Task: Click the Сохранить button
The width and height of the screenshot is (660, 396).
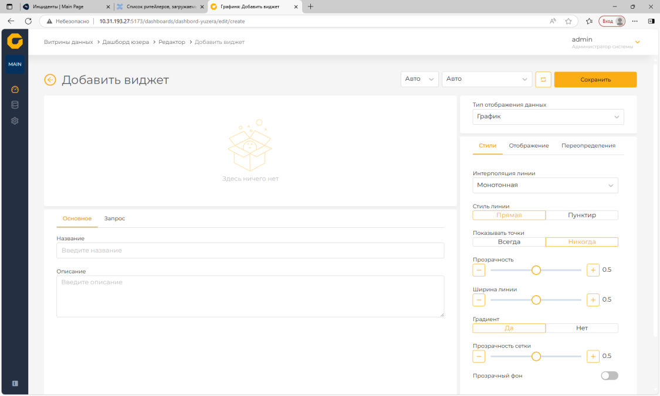Action: point(595,80)
